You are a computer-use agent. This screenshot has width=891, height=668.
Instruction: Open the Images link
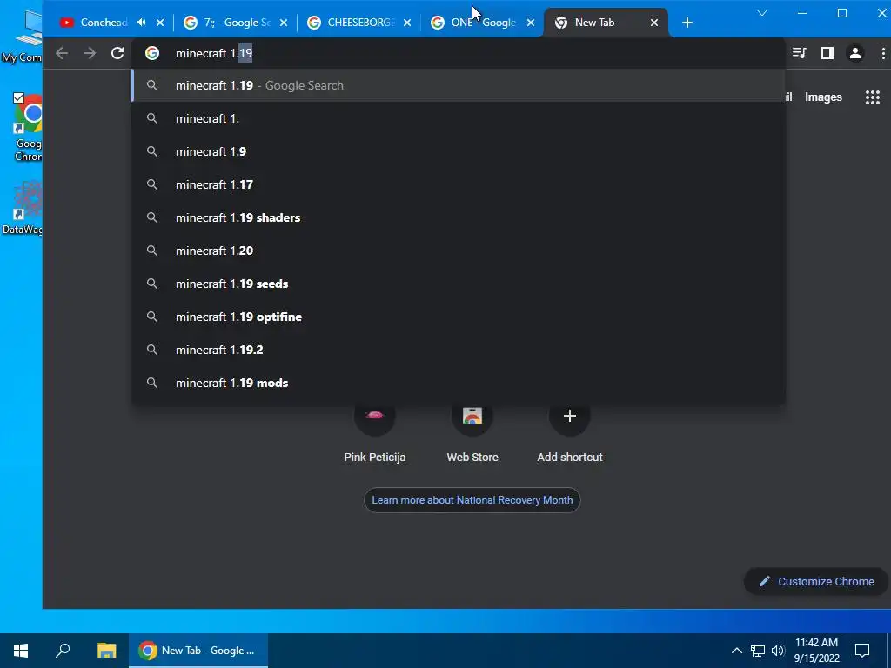823,97
